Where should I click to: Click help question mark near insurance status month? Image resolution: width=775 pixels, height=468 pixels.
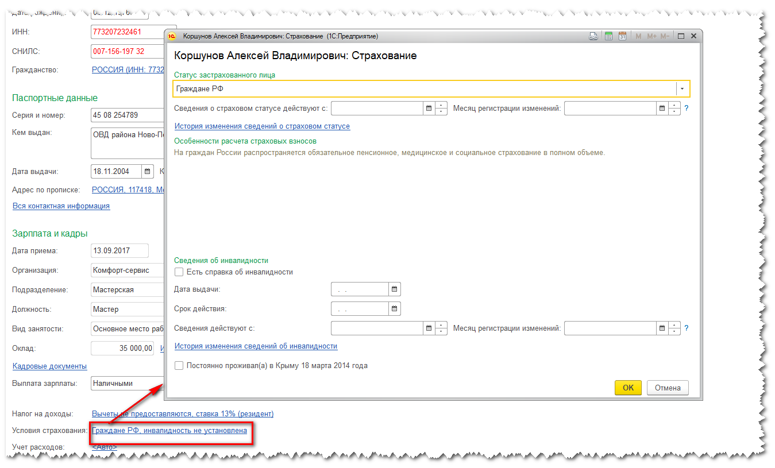point(687,108)
